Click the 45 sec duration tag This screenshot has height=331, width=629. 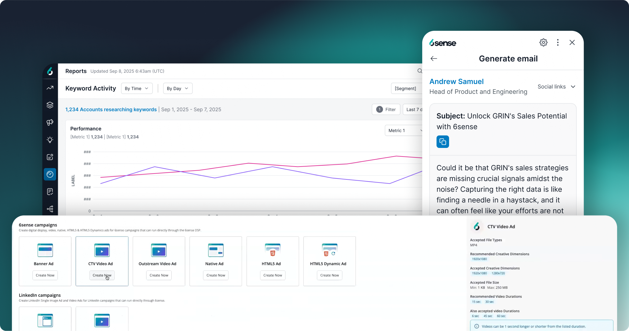[x=488, y=316]
